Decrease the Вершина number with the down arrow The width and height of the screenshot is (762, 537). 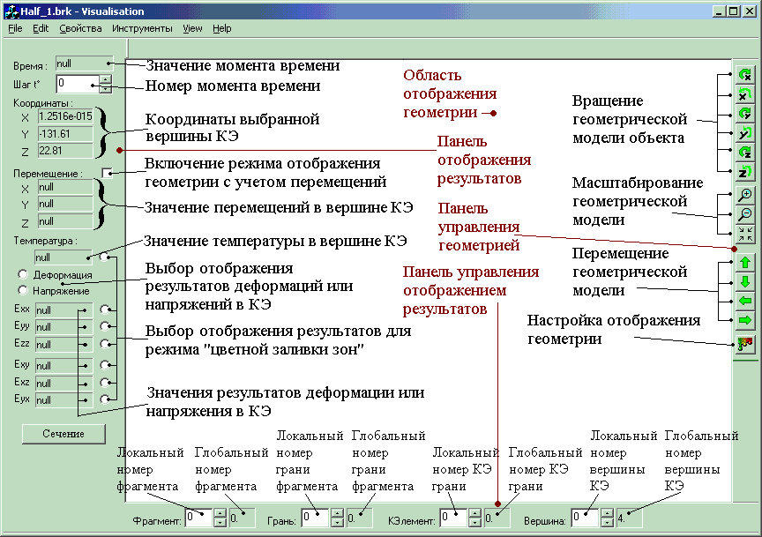pyautogui.click(x=607, y=522)
